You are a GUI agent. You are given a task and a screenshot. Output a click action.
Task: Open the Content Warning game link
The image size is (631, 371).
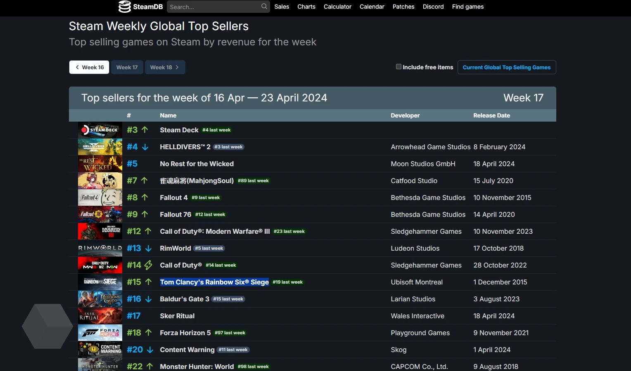[187, 350]
